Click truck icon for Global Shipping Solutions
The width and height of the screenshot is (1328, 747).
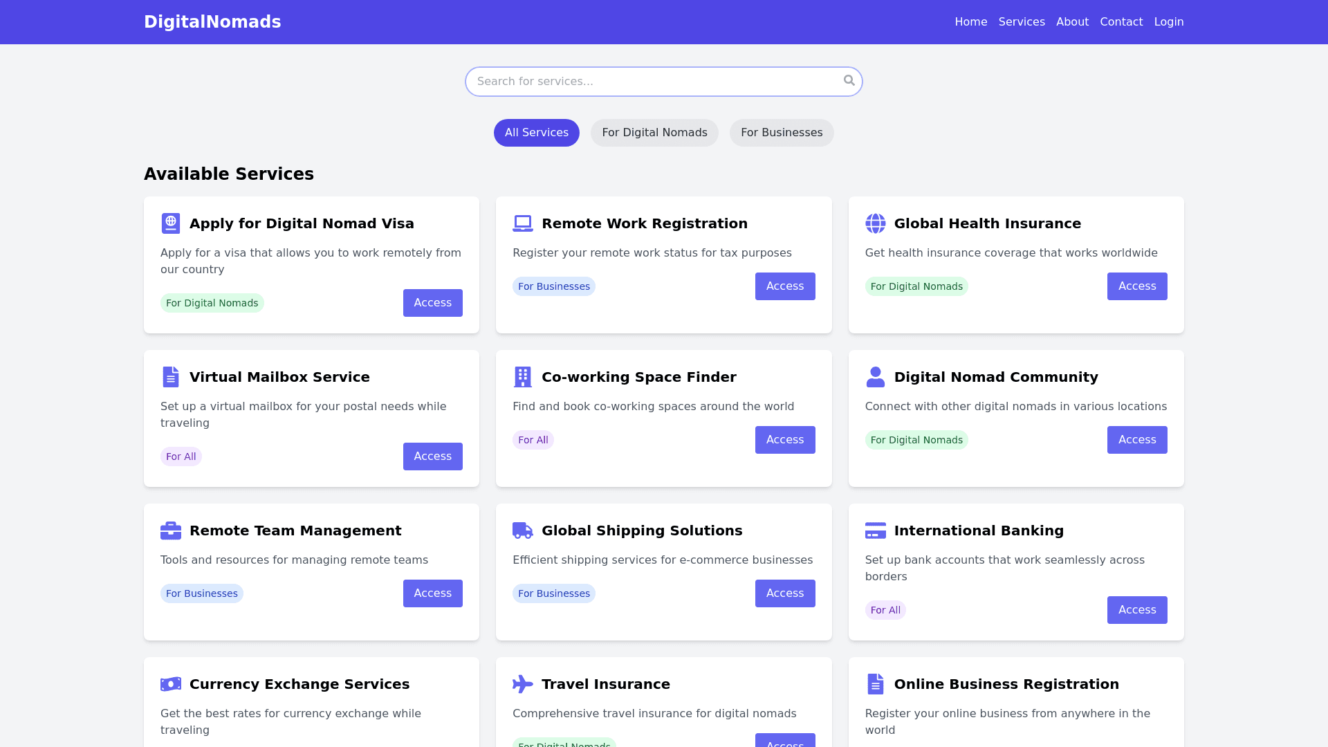[522, 531]
